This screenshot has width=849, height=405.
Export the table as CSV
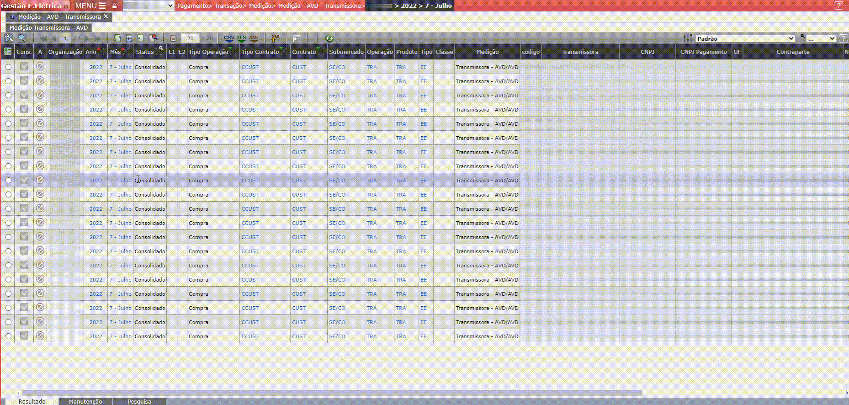[229, 38]
